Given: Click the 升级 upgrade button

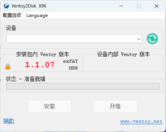Looking at the screenshot, I should pyautogui.click(x=115, y=106).
